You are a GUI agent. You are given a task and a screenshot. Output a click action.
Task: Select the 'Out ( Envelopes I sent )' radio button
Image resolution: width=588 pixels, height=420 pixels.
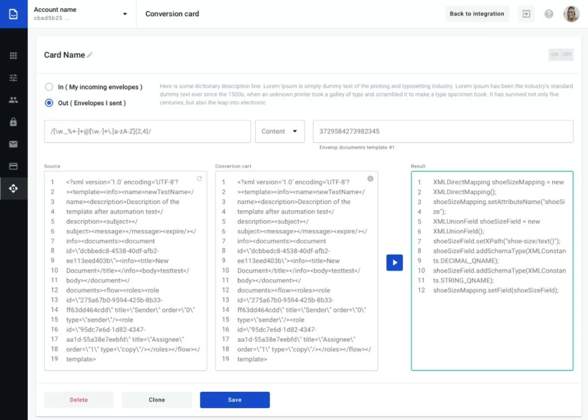pos(49,103)
